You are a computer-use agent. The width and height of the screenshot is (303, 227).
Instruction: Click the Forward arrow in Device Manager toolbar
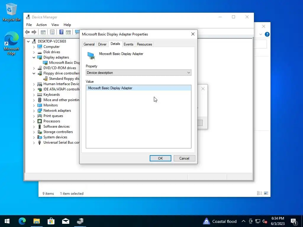(x=34, y=32)
